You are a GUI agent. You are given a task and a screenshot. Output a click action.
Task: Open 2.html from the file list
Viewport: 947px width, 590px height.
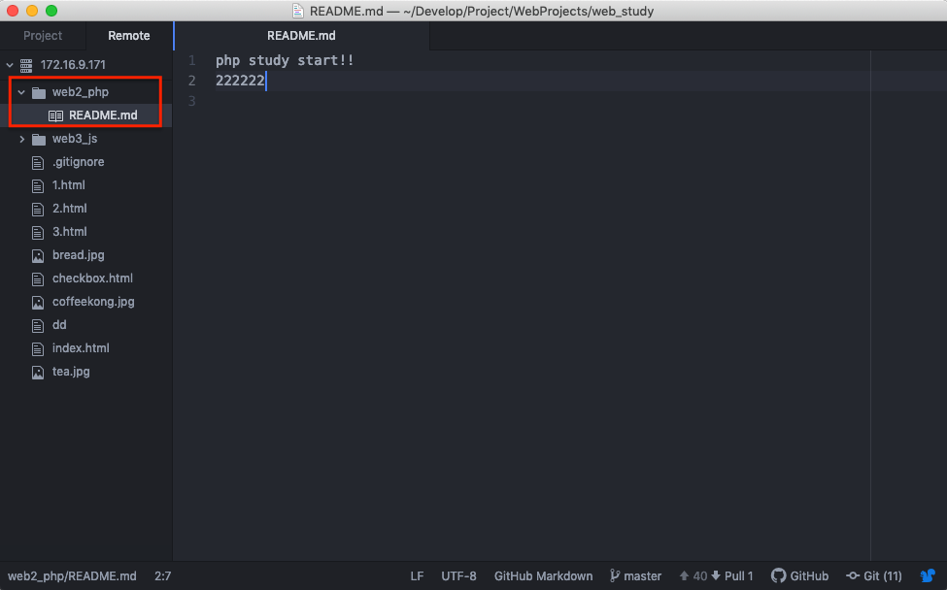pos(70,208)
